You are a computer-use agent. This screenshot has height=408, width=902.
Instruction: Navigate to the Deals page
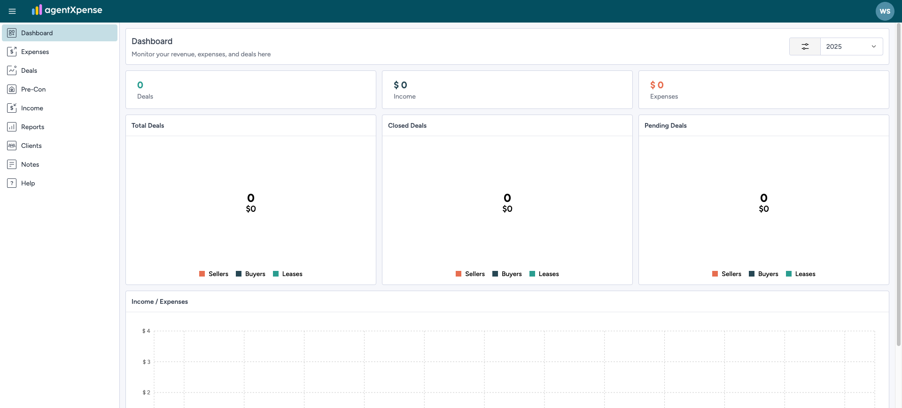tap(60, 70)
